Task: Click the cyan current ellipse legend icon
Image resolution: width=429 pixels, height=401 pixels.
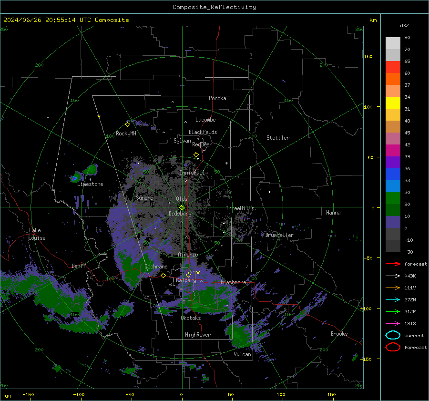Action: pos(393,335)
